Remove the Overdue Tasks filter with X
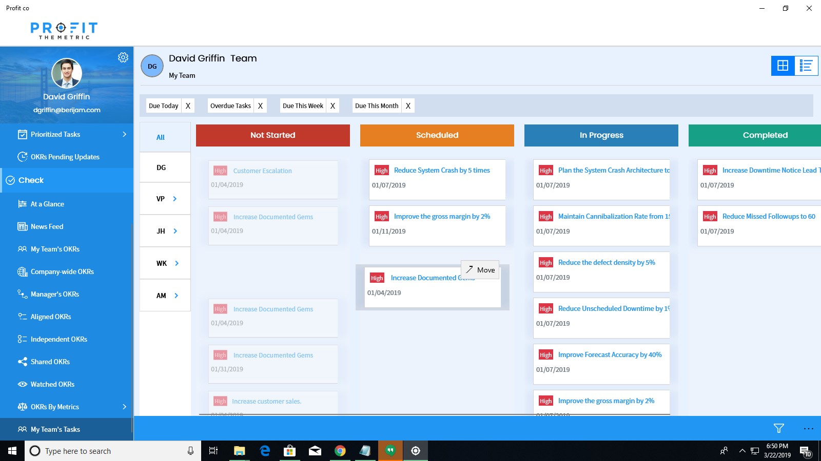The image size is (821, 461). (x=261, y=106)
